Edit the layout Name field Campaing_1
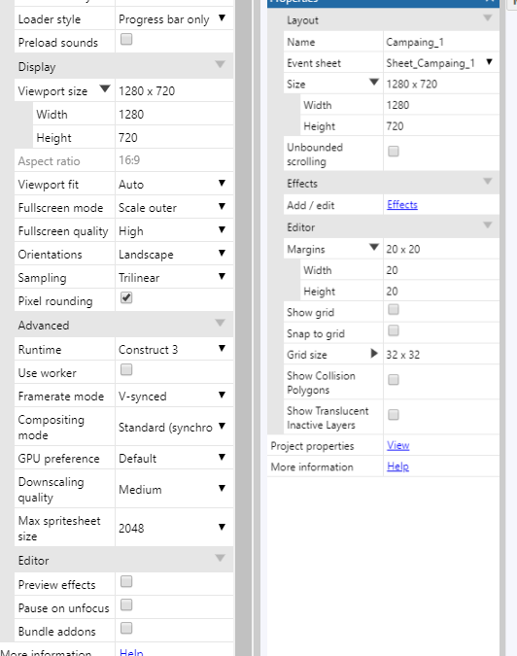 coord(441,42)
